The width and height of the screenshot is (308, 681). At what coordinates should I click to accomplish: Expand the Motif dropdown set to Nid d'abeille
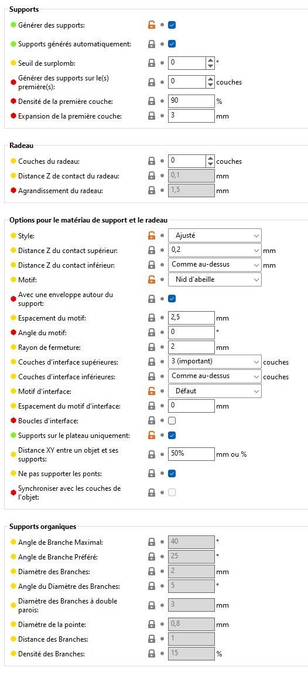215,279
